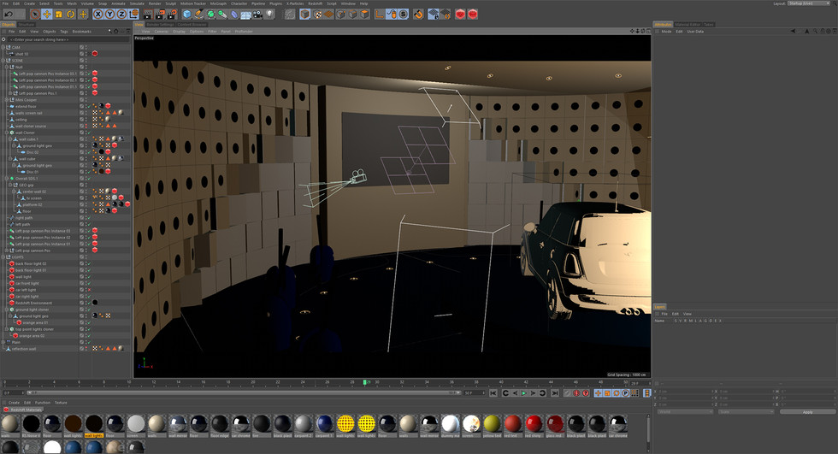Open the Spline pen tool
Screen dimensions: 838x454
pyautogui.click(x=198, y=15)
